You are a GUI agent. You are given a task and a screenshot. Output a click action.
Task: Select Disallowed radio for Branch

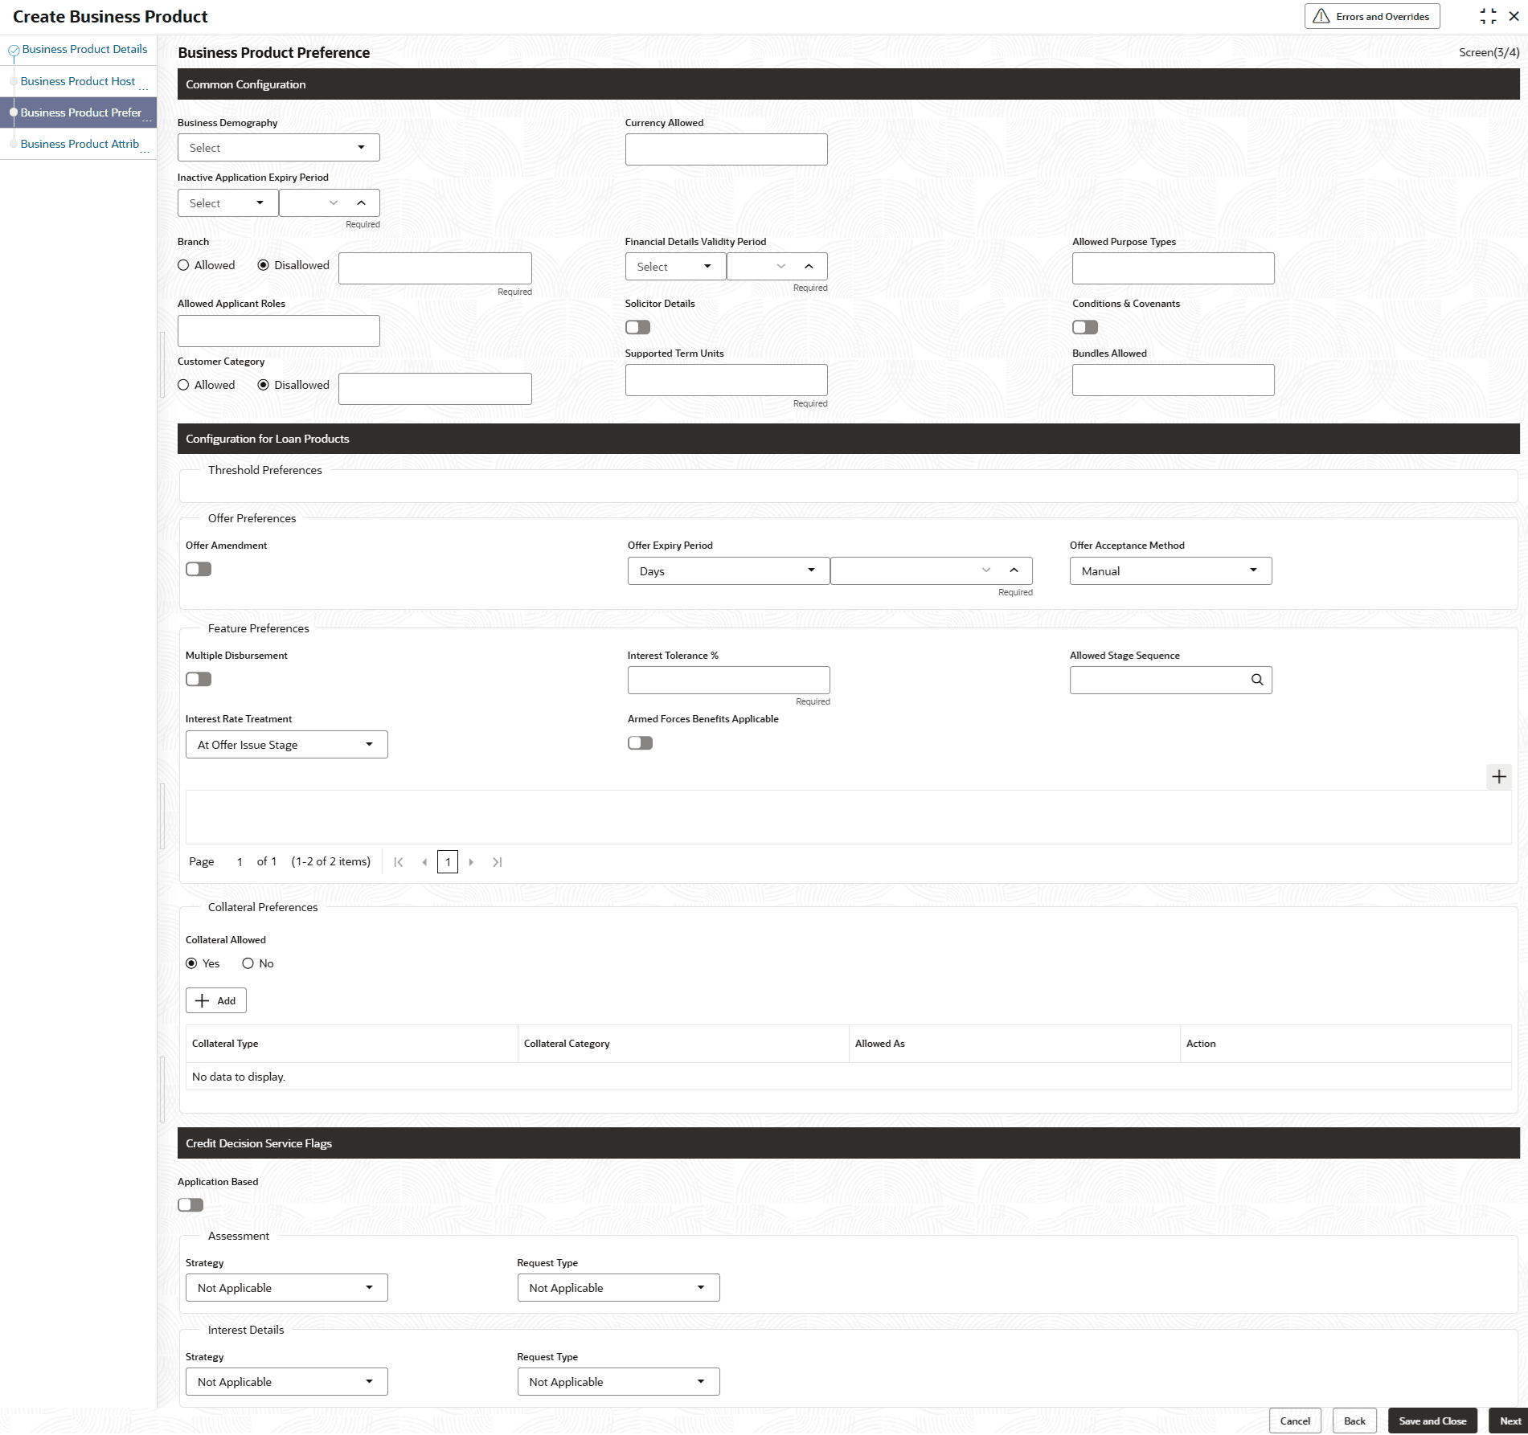pyautogui.click(x=264, y=265)
